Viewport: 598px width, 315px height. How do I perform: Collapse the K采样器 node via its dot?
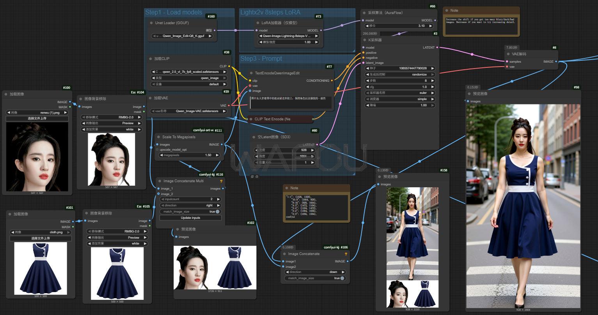pyautogui.click(x=364, y=40)
